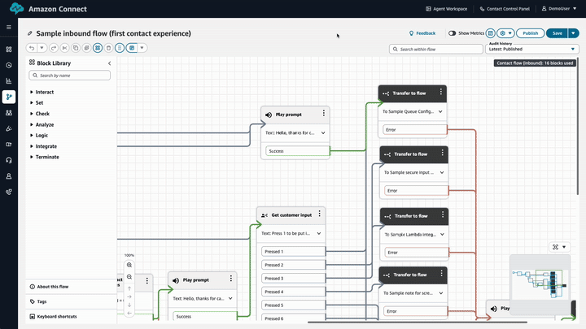The height and width of the screenshot is (329, 586).
Task: Click the Publish button
Action: tap(530, 33)
